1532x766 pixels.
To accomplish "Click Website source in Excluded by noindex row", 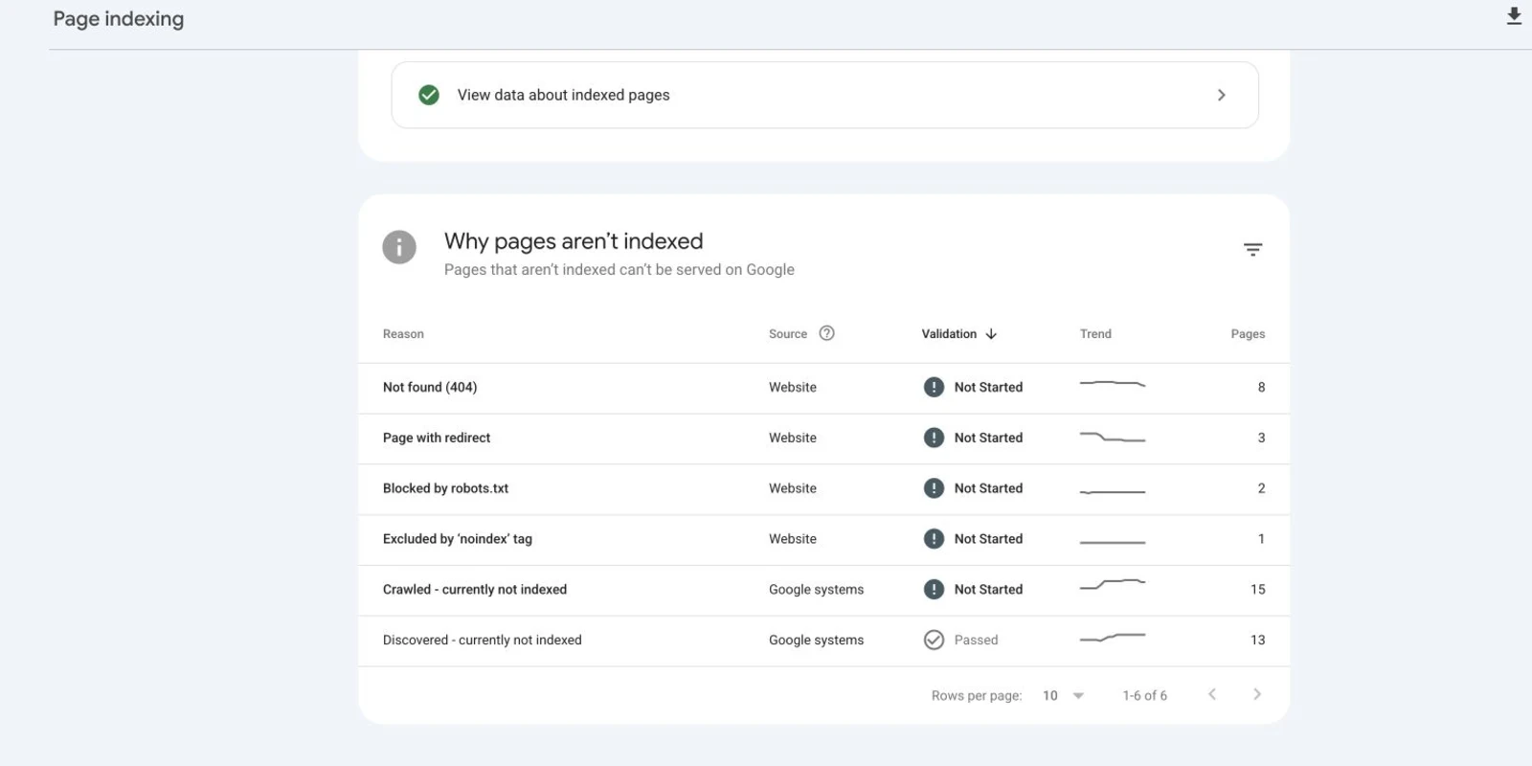I will (793, 539).
